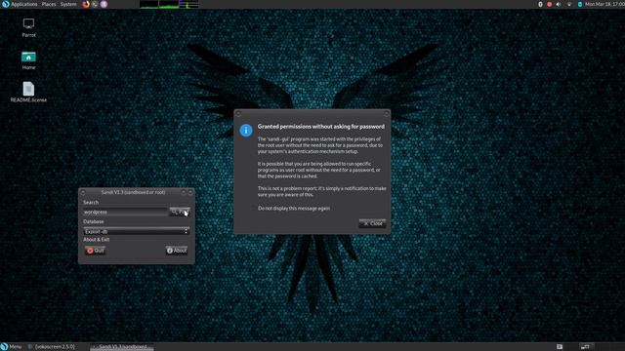
Task: Click the blue info icon in dialog
Action: click(246, 130)
